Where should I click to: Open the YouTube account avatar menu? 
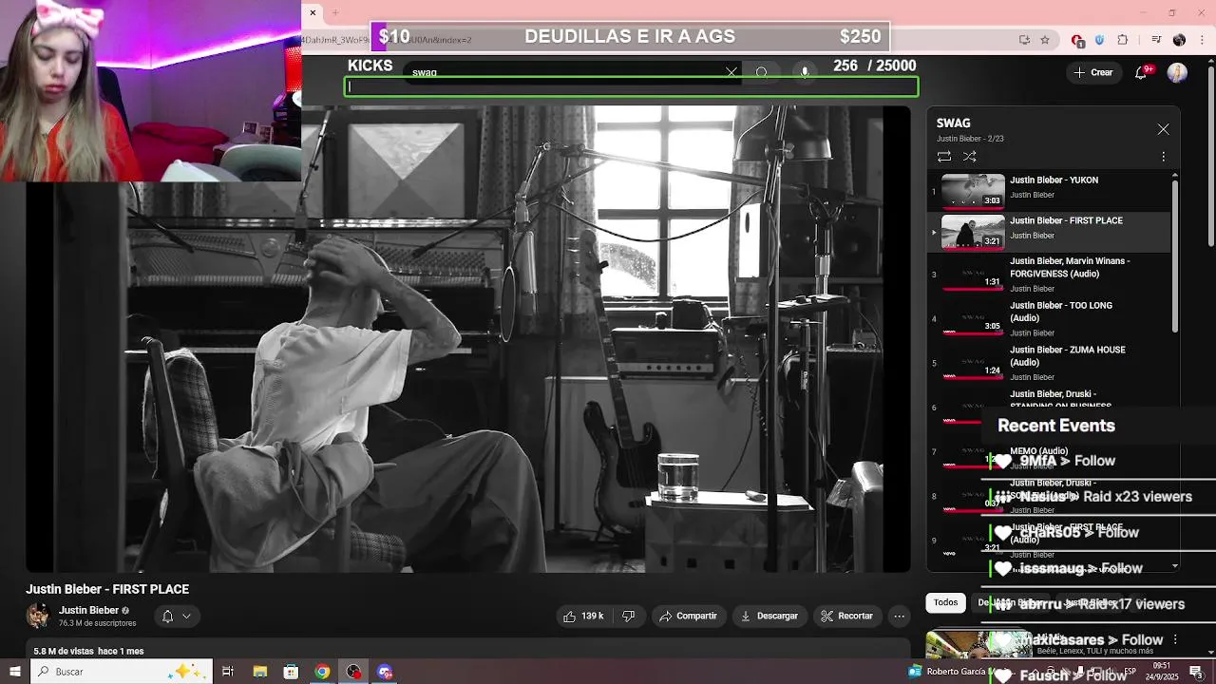[1177, 72]
